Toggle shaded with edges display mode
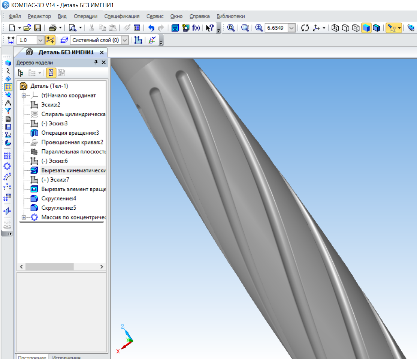This screenshot has height=359, width=417. pos(376,28)
